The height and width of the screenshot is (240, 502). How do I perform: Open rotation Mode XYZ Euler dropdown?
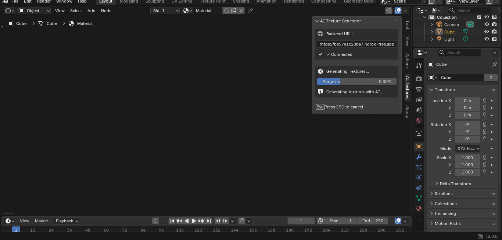click(468, 148)
